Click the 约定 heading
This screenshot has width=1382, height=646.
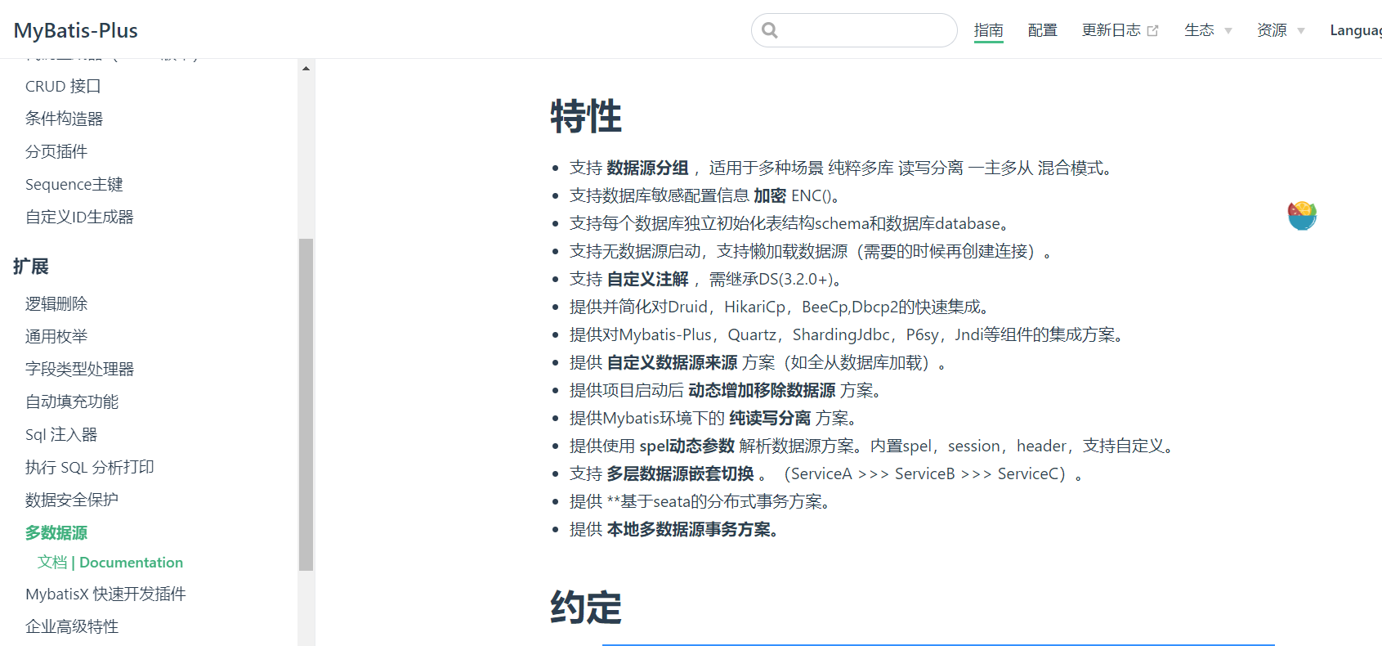[x=586, y=608]
